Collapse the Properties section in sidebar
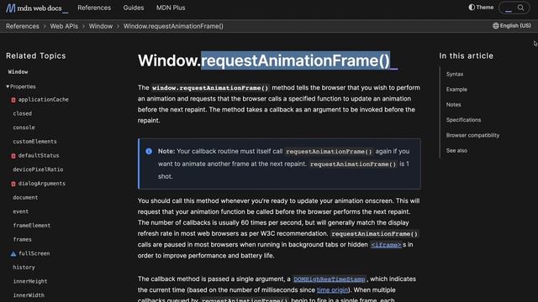Screen dimensions: 538x302 click(x=21, y=86)
